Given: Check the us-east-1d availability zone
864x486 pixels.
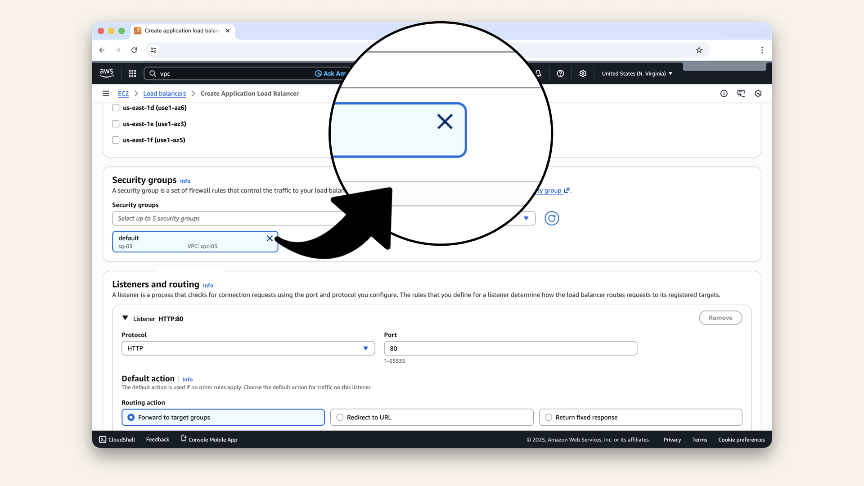Looking at the screenshot, I should pyautogui.click(x=116, y=108).
